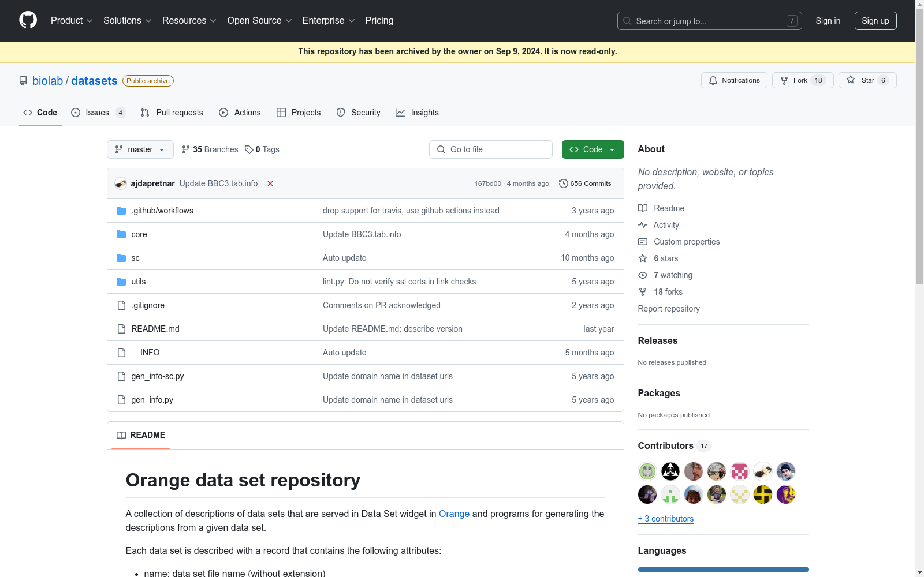This screenshot has width=924, height=577.
Task: Open the master branch selector
Action: tap(140, 149)
